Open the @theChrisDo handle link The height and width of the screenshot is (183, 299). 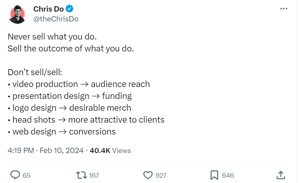(x=56, y=19)
